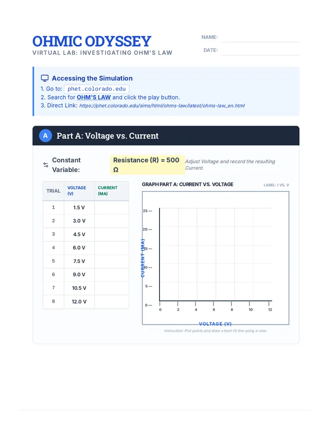Click the blue circle A badge
This screenshot has height=430, width=332.
click(x=46, y=136)
